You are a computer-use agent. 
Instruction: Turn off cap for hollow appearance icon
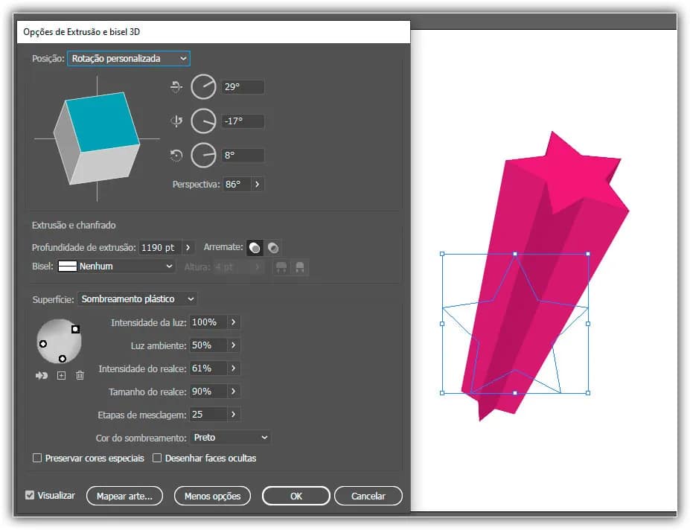(273, 248)
